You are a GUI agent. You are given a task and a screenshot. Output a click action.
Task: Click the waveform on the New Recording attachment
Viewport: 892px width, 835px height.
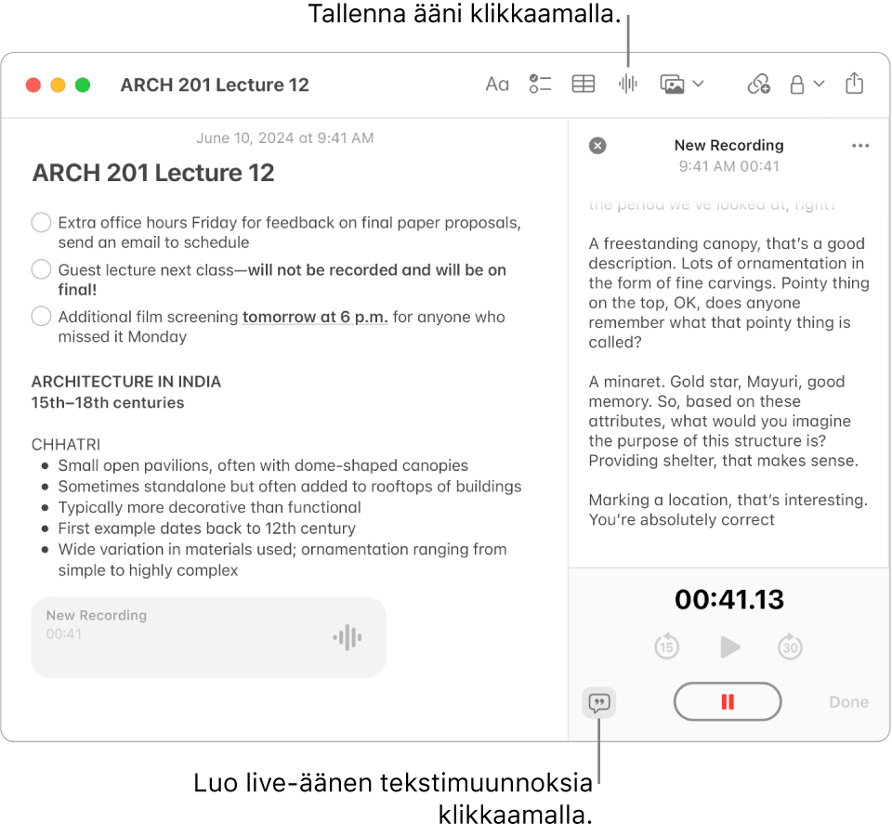pos(346,637)
